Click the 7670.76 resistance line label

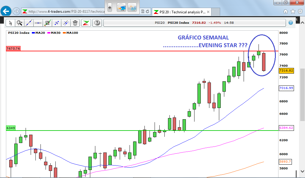click(x=13, y=48)
